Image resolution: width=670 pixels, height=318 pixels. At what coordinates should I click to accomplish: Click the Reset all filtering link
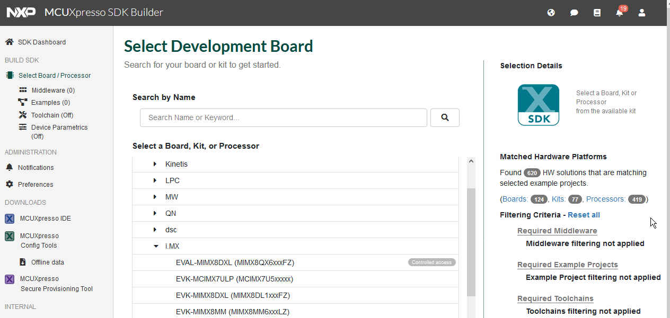pyautogui.click(x=583, y=214)
